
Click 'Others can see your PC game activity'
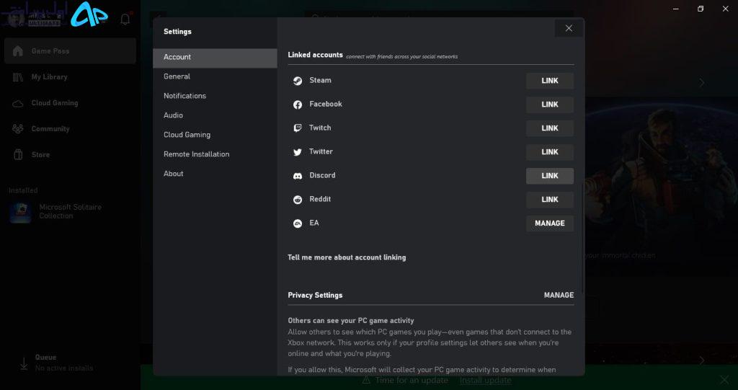(351, 320)
